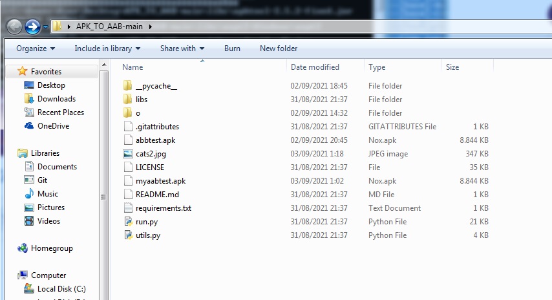Click the Documents library icon
552x300 pixels.
[x=29, y=167]
